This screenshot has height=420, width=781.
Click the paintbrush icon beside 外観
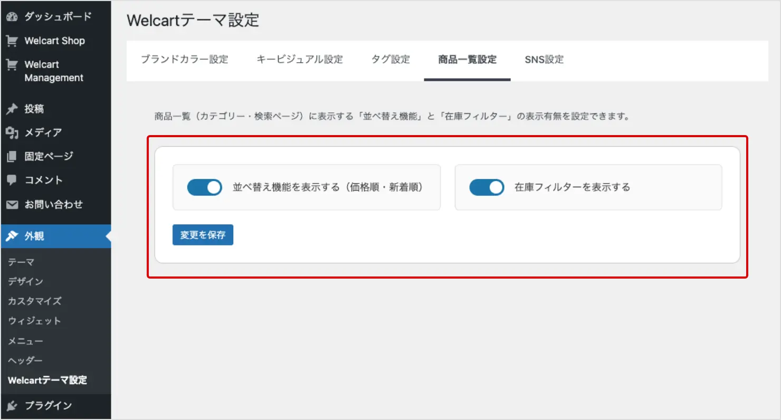[x=12, y=236]
